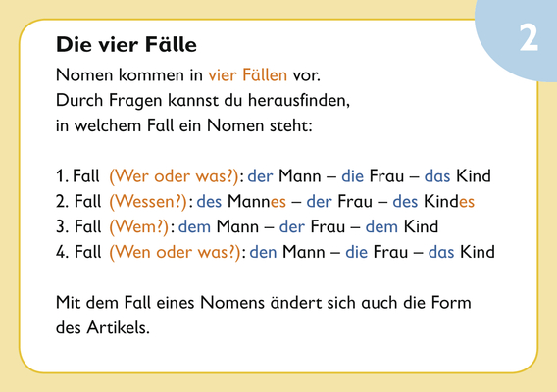Click the '2. Fall' label

click(78, 202)
